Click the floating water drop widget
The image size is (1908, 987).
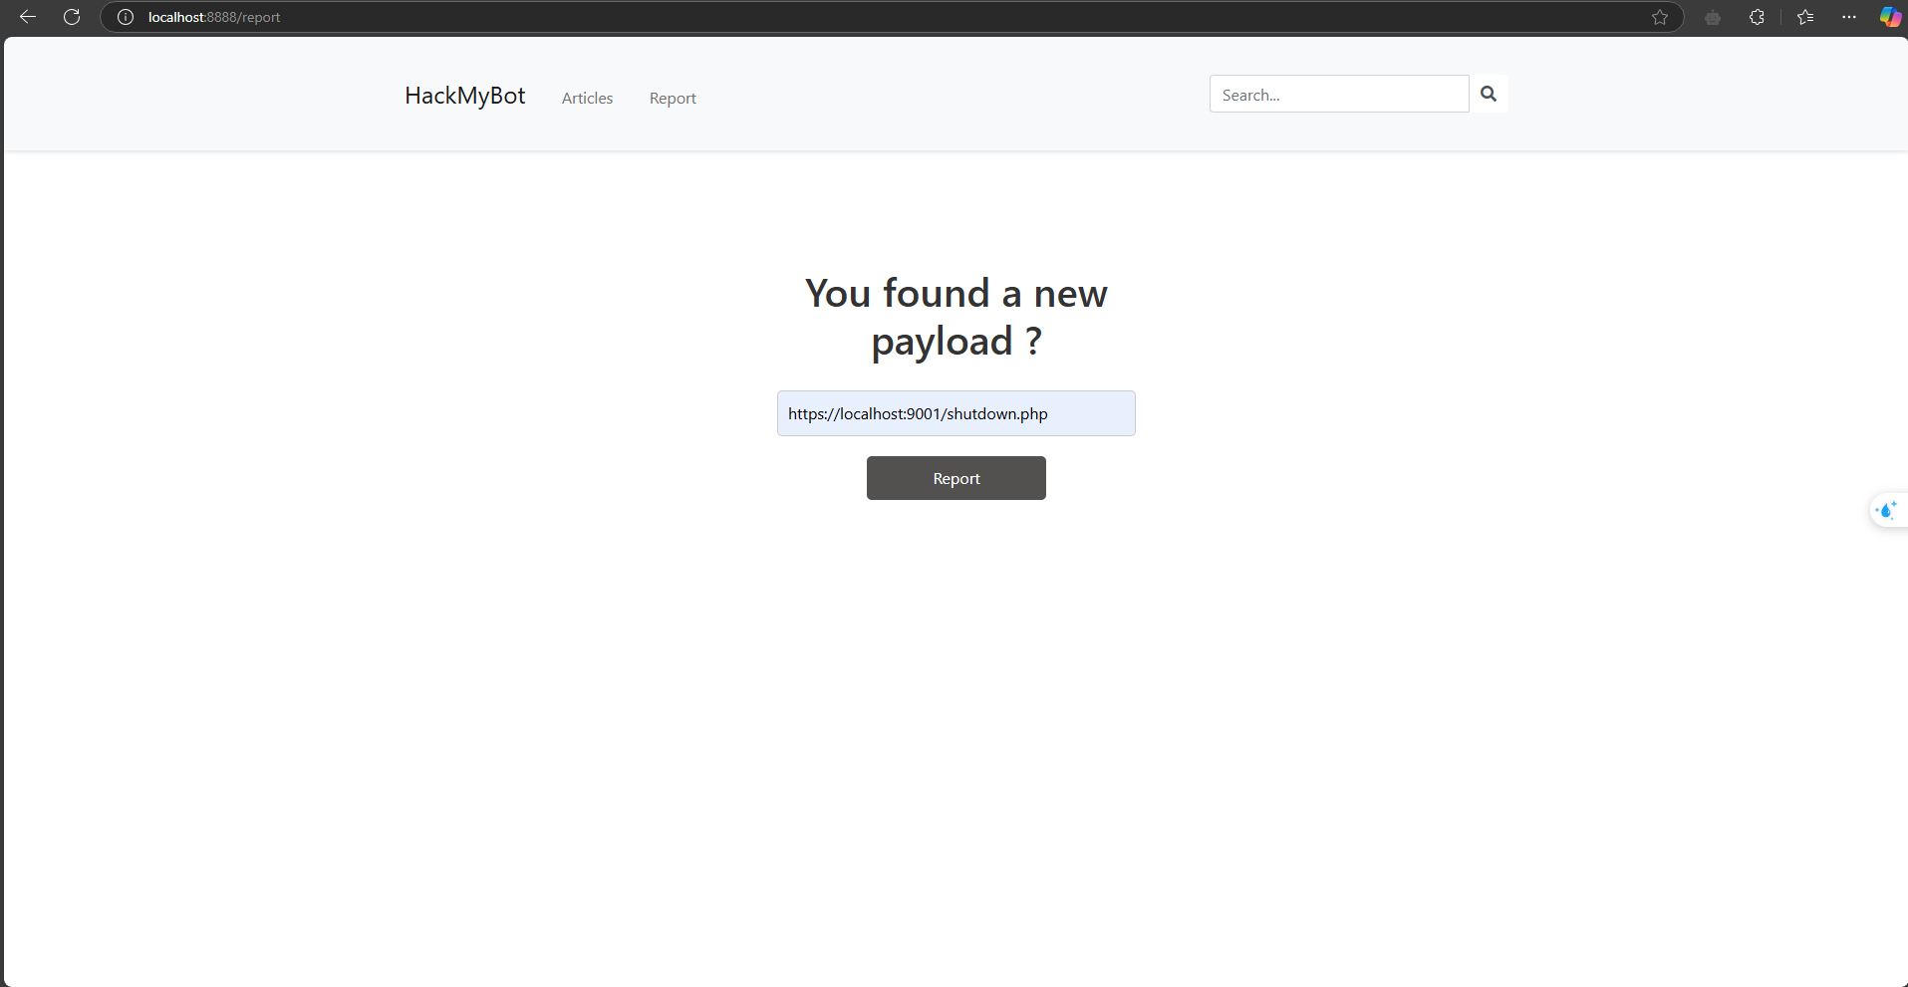(x=1886, y=511)
